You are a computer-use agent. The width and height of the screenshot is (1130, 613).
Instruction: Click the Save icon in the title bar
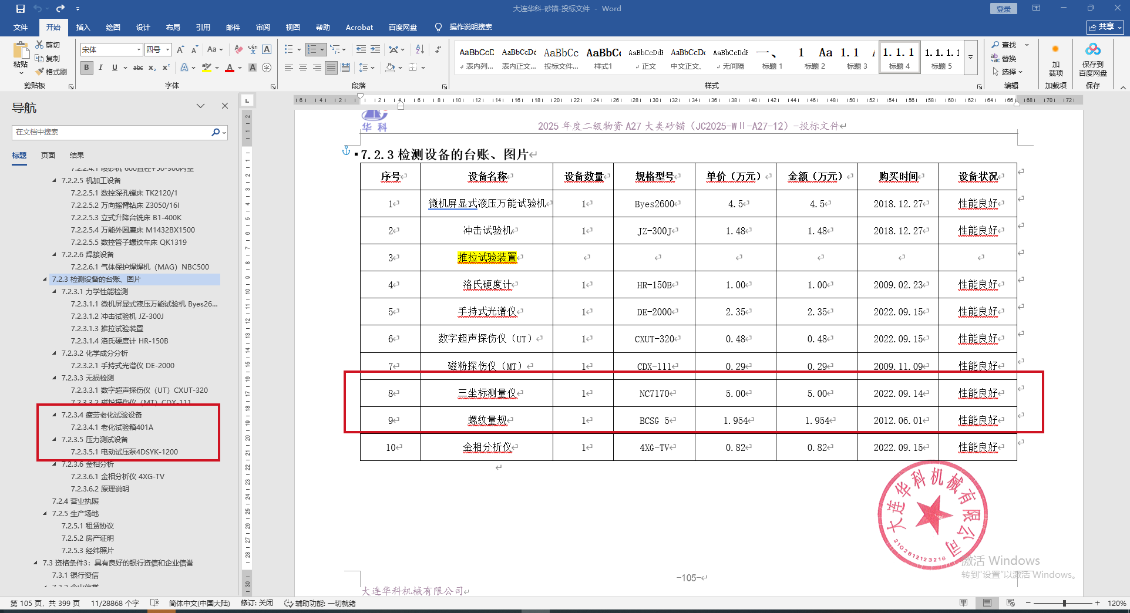pyautogui.click(x=21, y=9)
